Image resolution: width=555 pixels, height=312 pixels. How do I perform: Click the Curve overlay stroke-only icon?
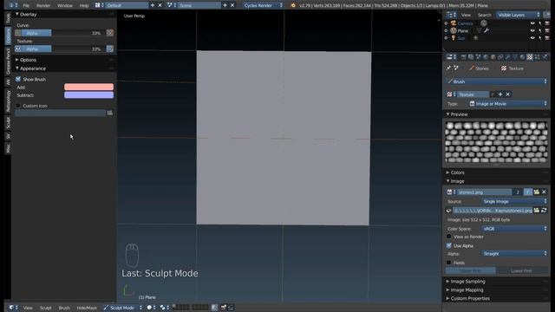coord(110,33)
